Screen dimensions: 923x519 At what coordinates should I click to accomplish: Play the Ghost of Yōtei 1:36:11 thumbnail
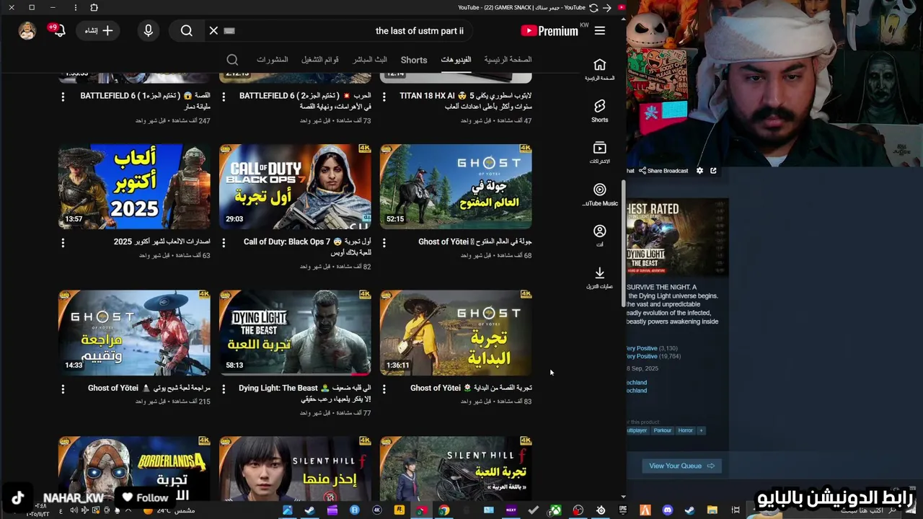click(x=456, y=333)
